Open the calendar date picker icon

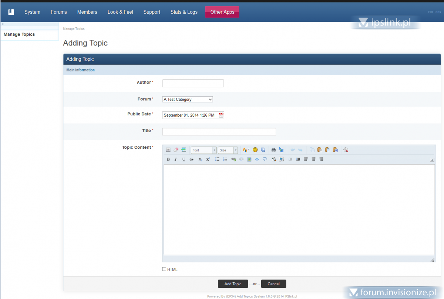(x=221, y=115)
